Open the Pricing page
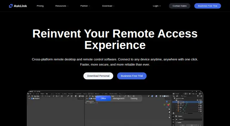This screenshot has height=126, width=230. coord(40,6)
